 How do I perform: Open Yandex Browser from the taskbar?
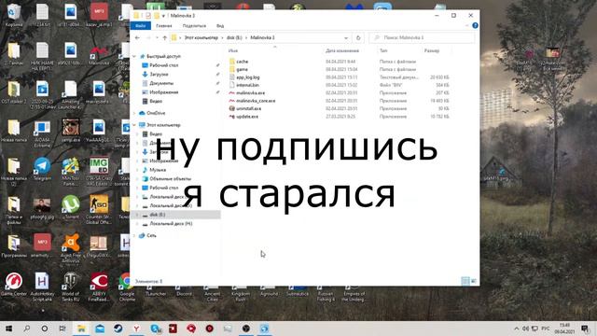[136, 329]
